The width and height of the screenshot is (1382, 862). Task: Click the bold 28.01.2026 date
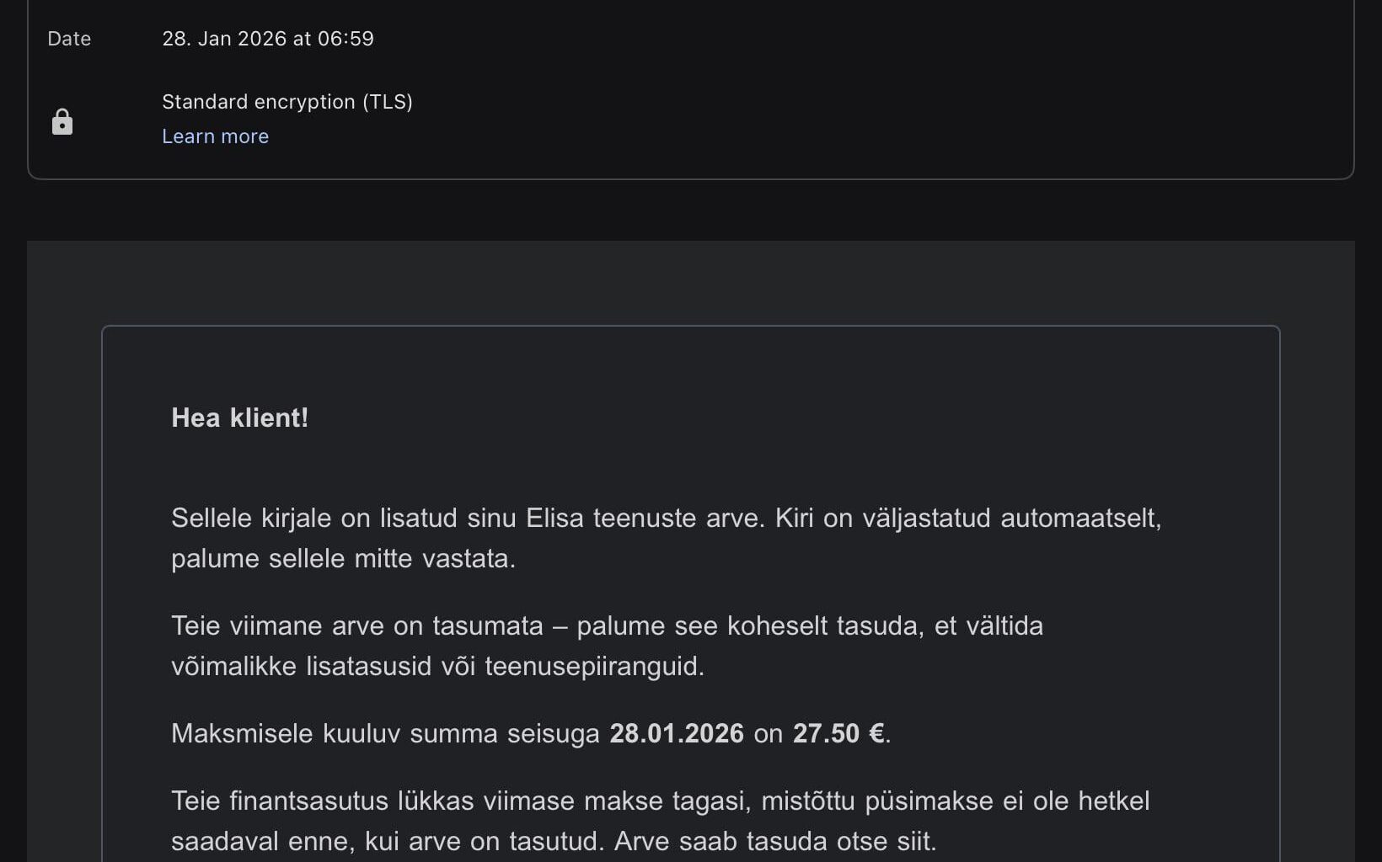pyautogui.click(x=677, y=733)
